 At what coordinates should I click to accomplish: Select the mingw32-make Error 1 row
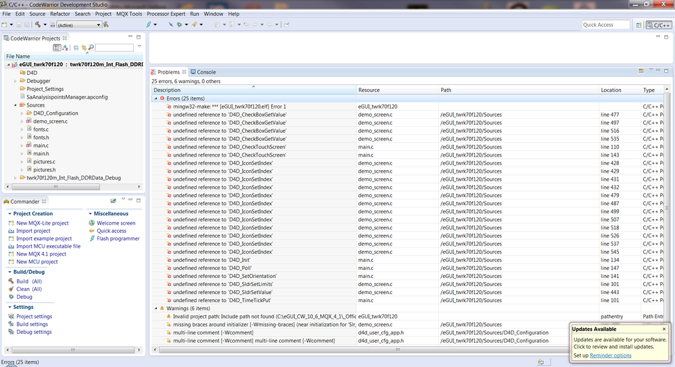[x=409, y=107]
